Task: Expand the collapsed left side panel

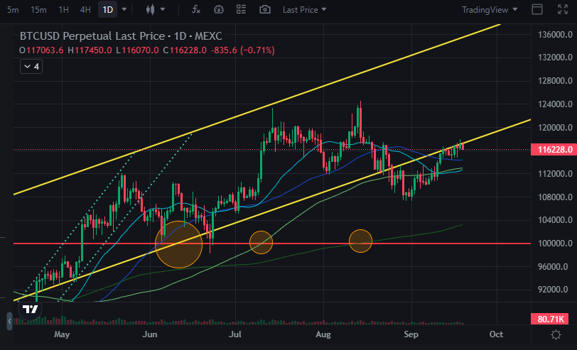Action: (9, 322)
